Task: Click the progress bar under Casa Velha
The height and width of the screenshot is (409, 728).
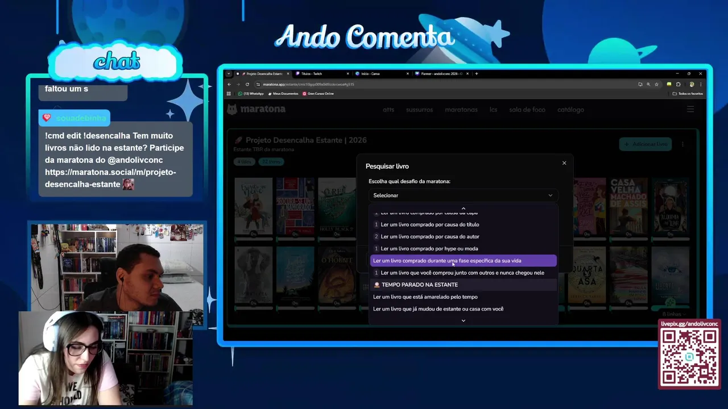Action: [x=628, y=239]
